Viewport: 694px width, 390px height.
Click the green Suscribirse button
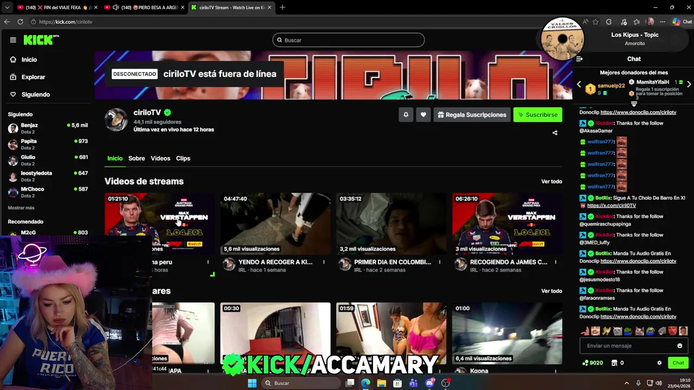pyautogui.click(x=538, y=115)
